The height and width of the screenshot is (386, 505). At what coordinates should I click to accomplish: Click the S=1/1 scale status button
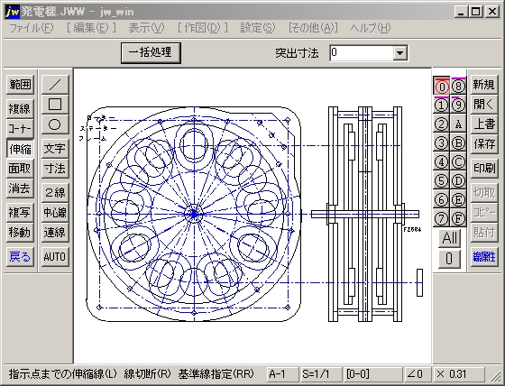tap(321, 374)
